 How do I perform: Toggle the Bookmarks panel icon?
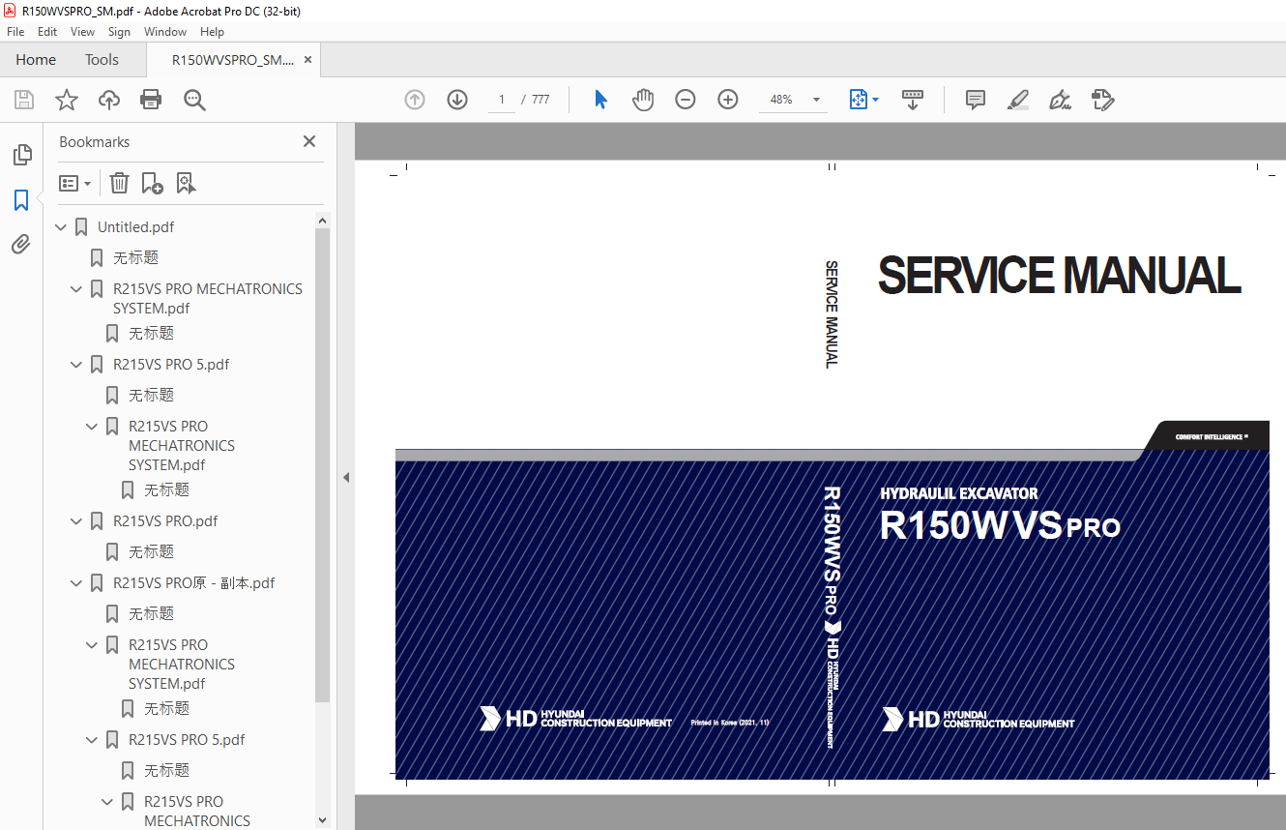click(x=21, y=200)
